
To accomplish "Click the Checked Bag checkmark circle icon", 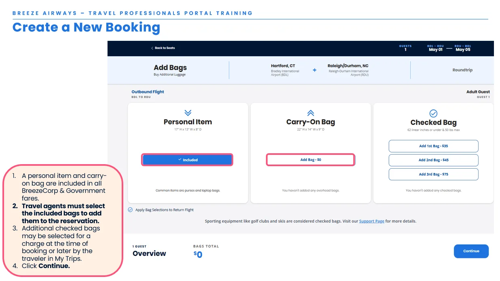I will pos(433,113).
